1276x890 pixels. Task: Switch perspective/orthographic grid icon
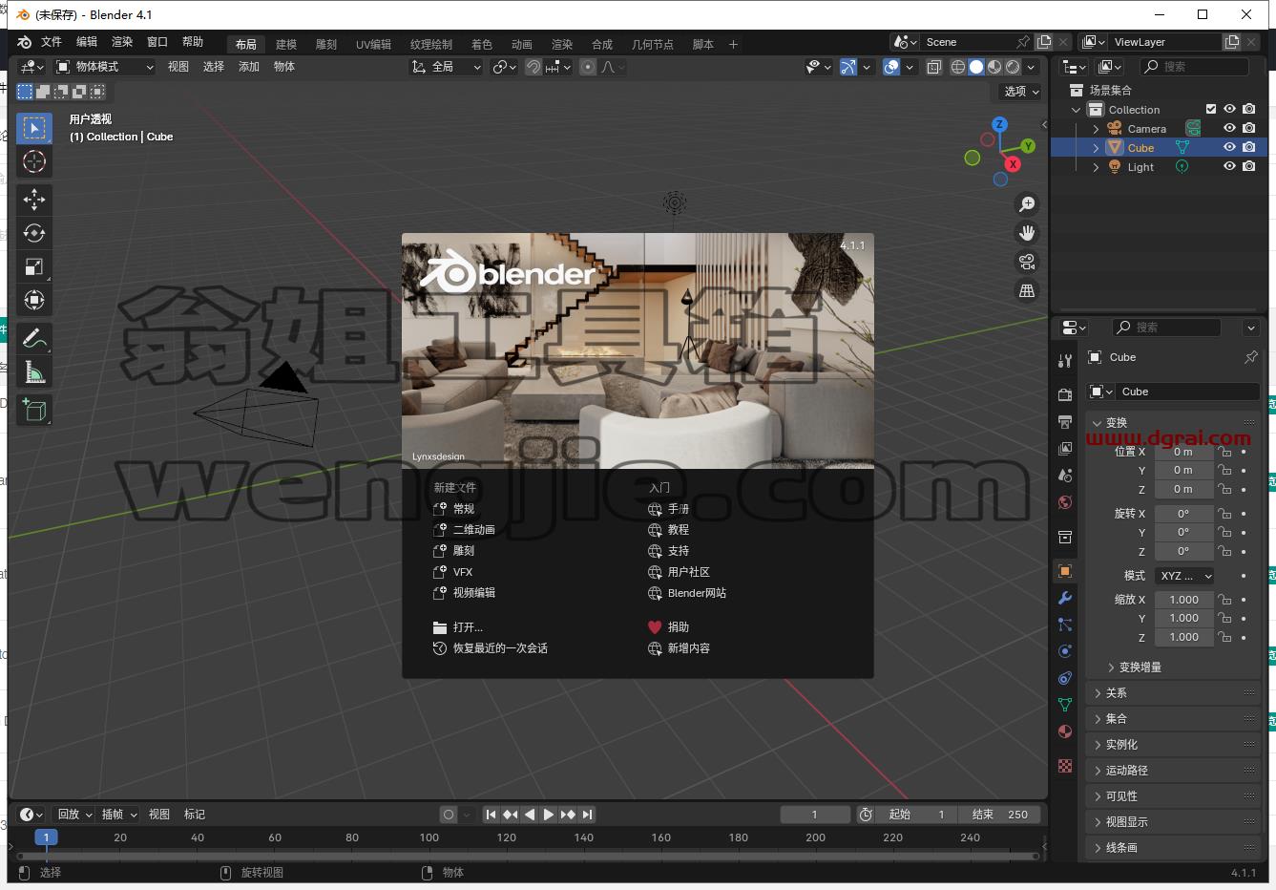pos(1027,290)
